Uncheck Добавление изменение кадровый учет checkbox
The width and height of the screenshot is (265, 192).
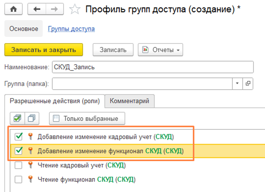tap(19, 137)
